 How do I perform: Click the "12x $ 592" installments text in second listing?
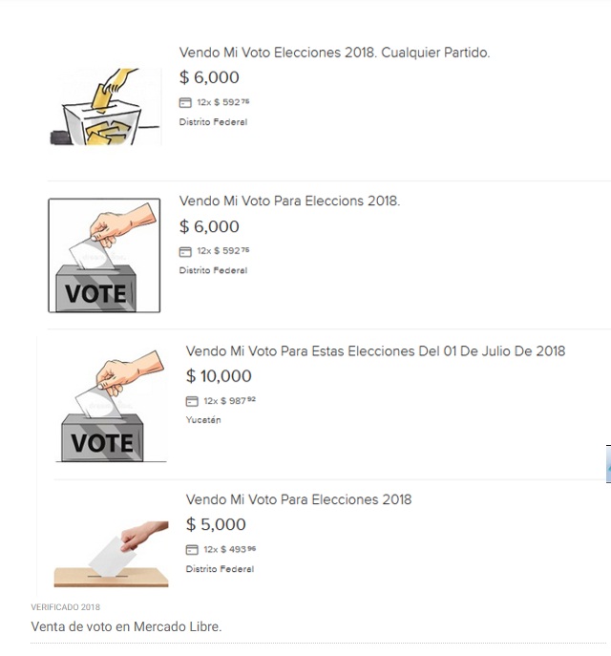point(222,251)
